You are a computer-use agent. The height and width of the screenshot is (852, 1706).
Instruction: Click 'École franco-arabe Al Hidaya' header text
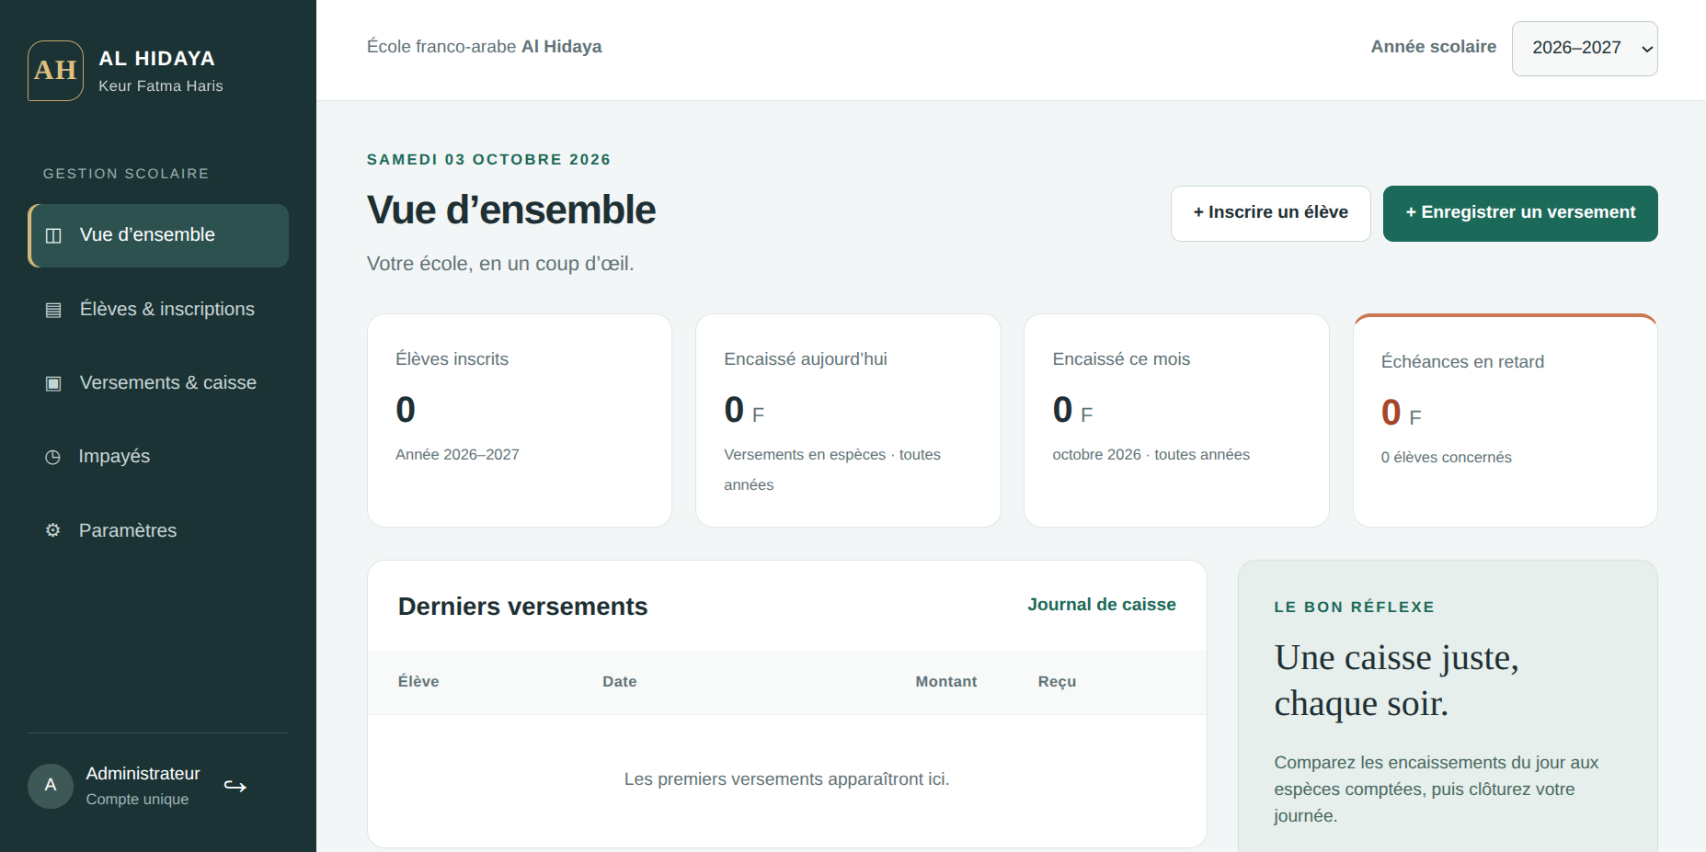click(484, 47)
